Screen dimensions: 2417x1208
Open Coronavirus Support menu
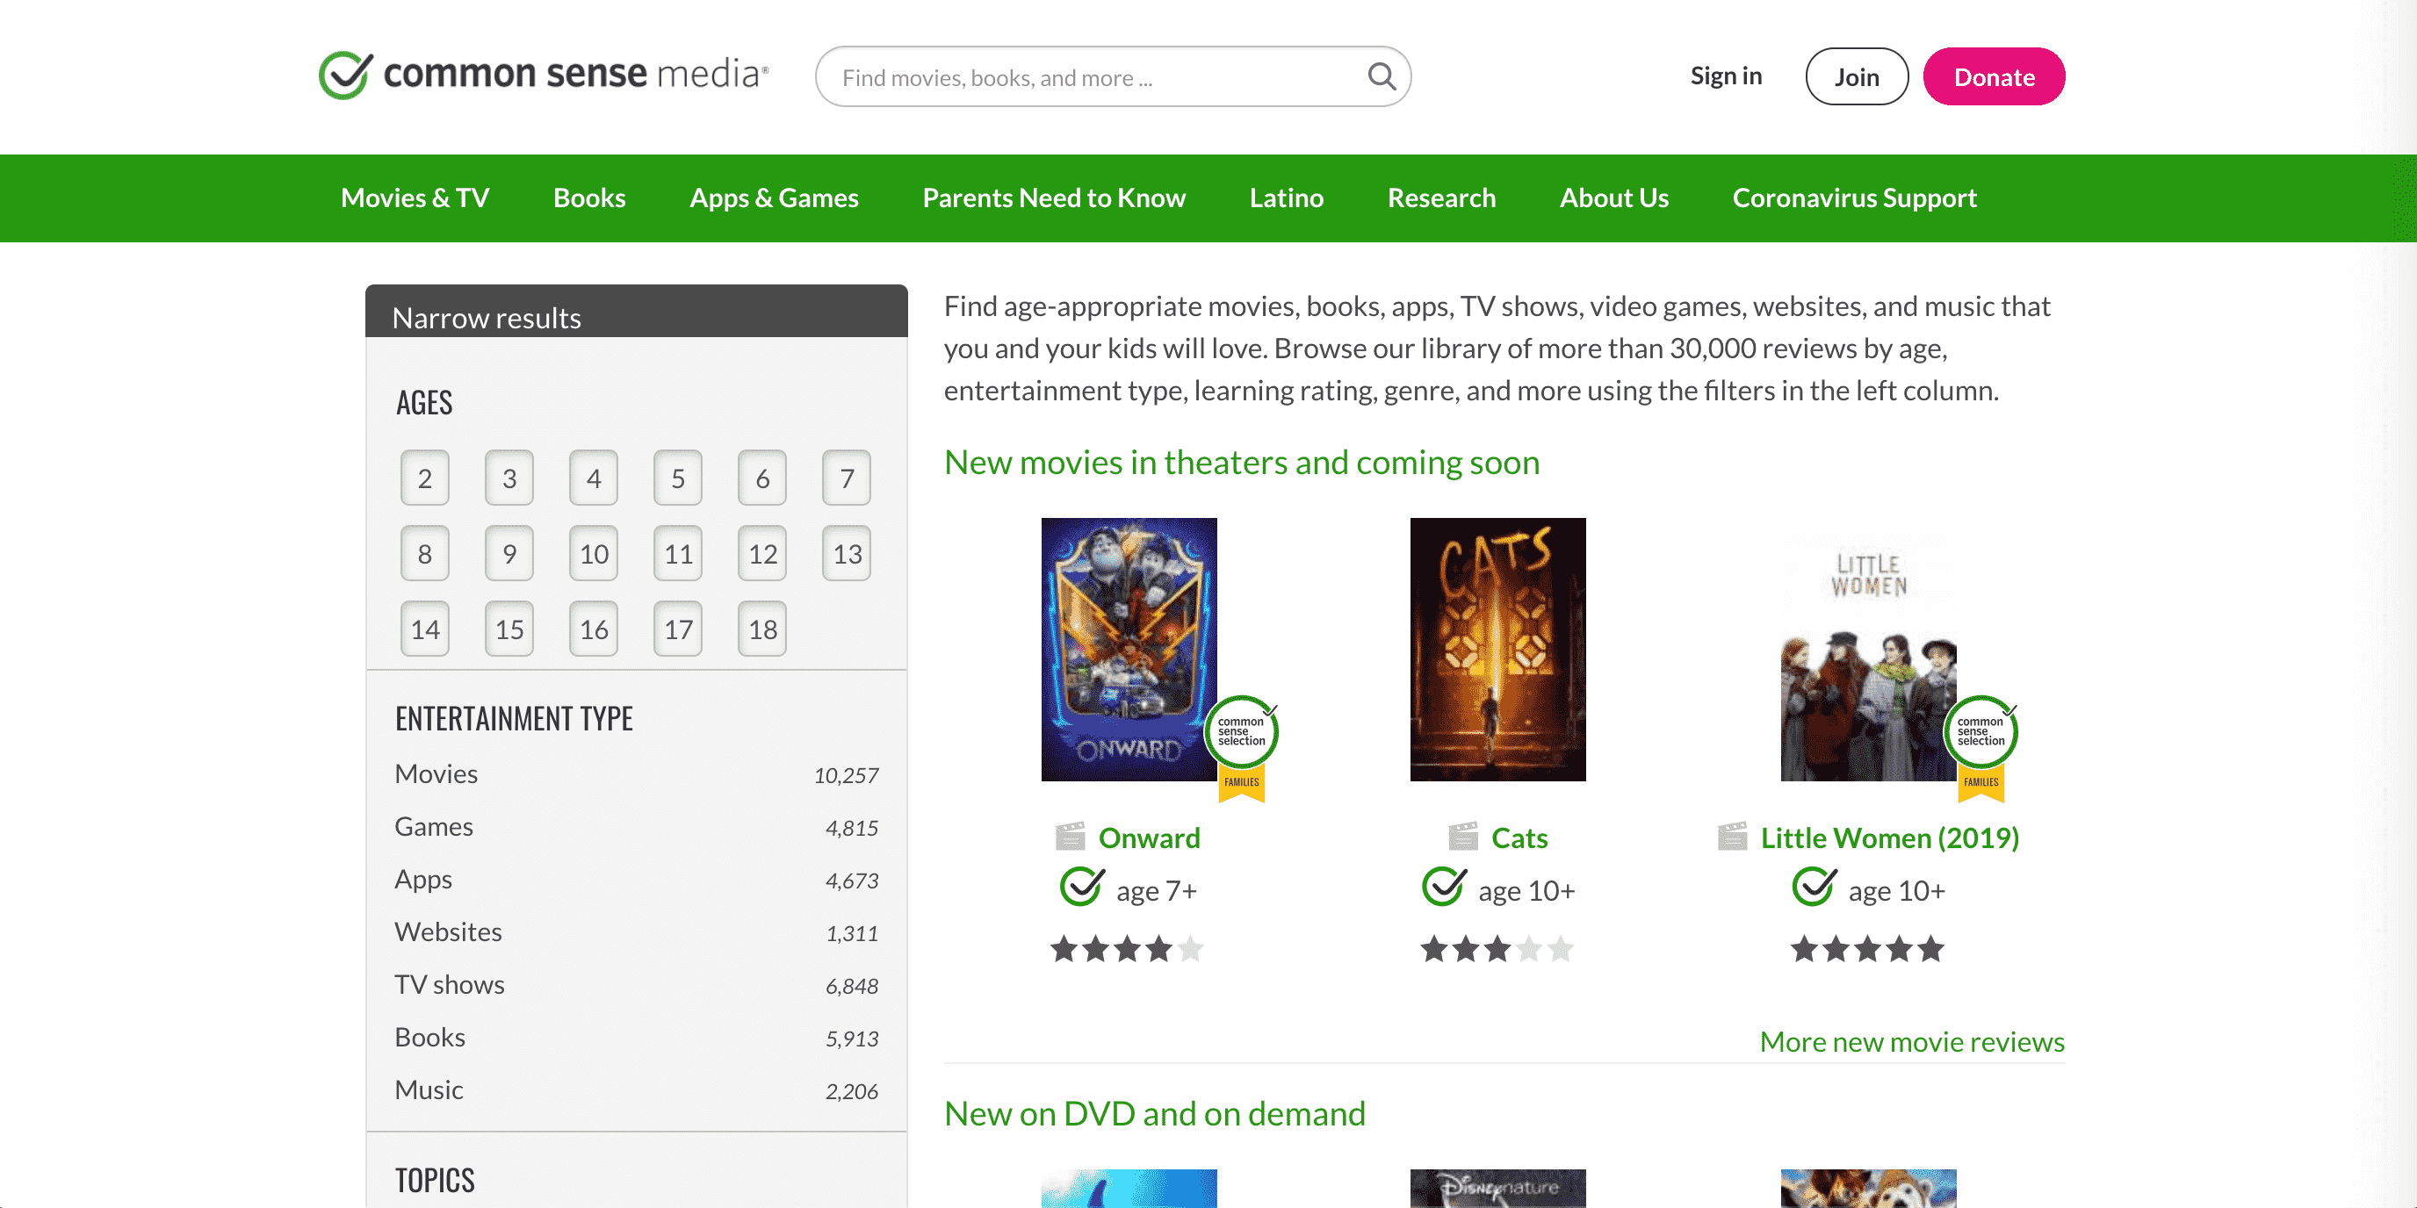click(x=1854, y=198)
